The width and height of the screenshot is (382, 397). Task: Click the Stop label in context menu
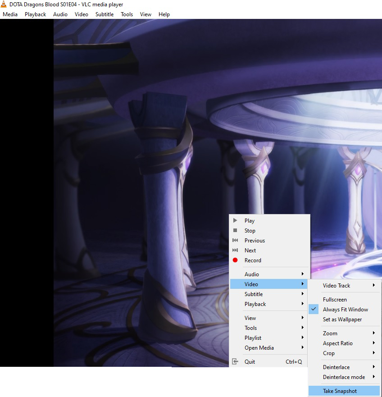tap(250, 231)
